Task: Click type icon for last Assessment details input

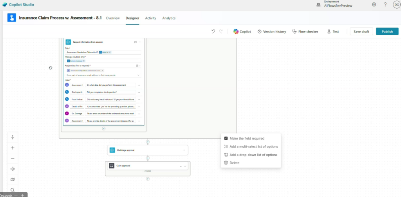Action: point(67,121)
